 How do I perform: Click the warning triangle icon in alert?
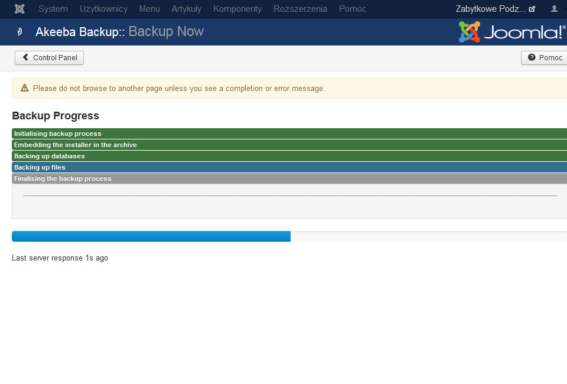coord(25,88)
